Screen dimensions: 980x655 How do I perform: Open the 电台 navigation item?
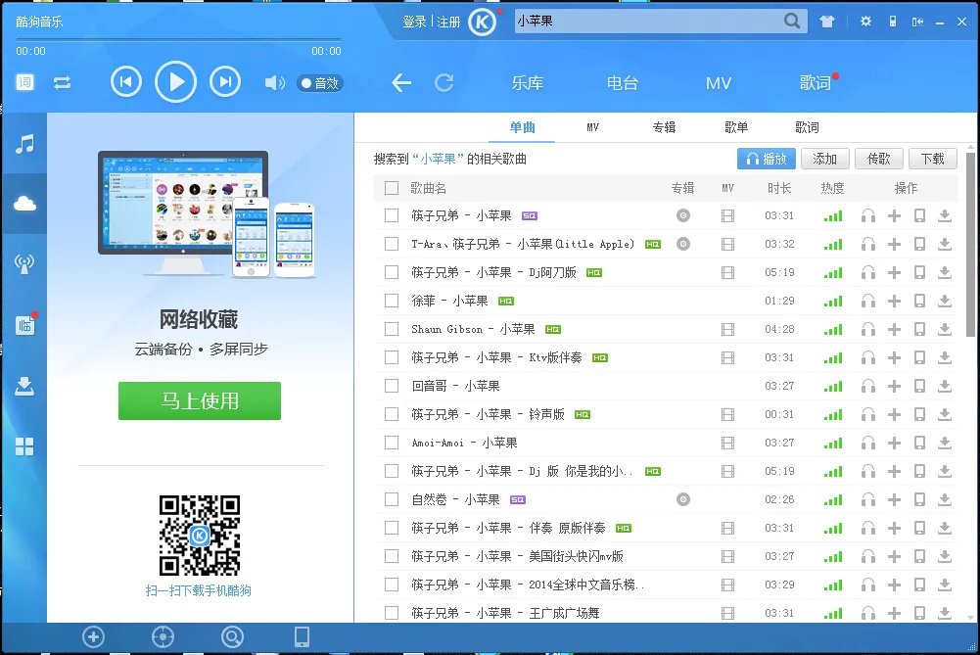(622, 83)
